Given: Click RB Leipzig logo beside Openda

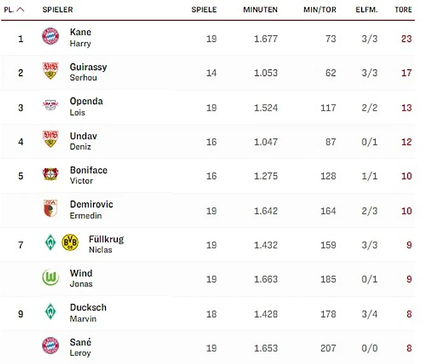Looking at the screenshot, I should 51,106.
